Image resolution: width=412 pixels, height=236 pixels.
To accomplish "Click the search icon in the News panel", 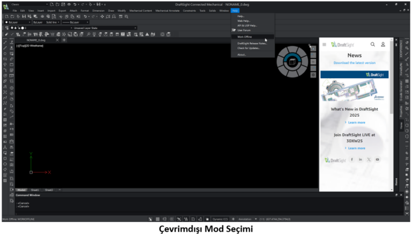I will [x=373, y=44].
